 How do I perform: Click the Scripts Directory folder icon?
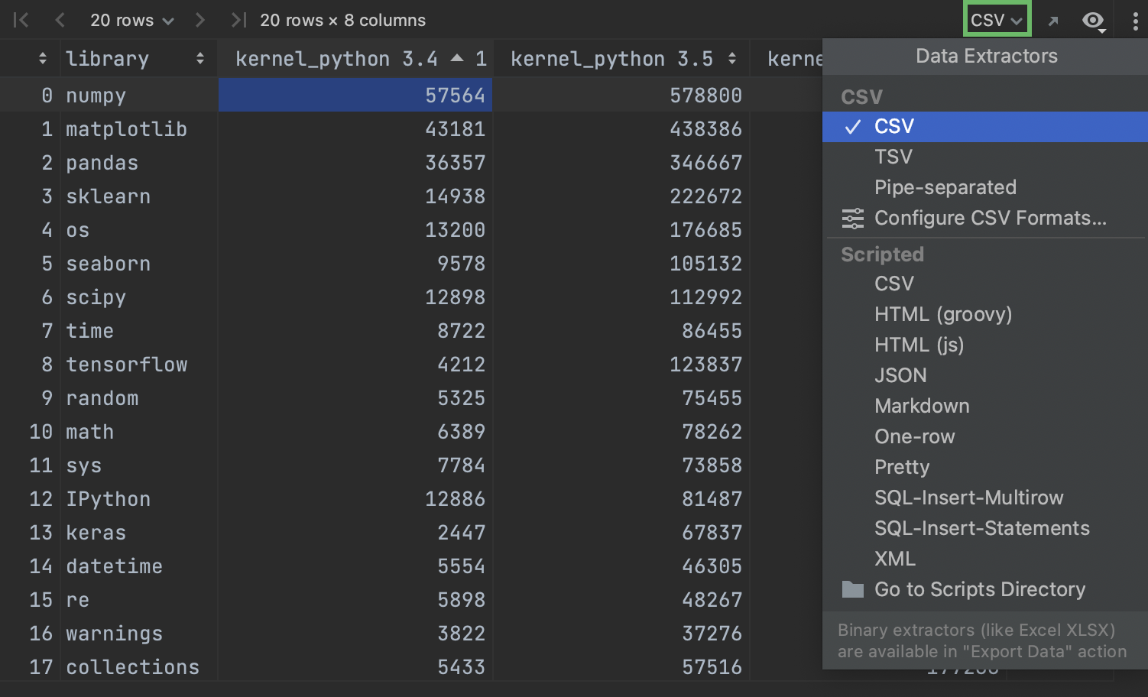(853, 589)
